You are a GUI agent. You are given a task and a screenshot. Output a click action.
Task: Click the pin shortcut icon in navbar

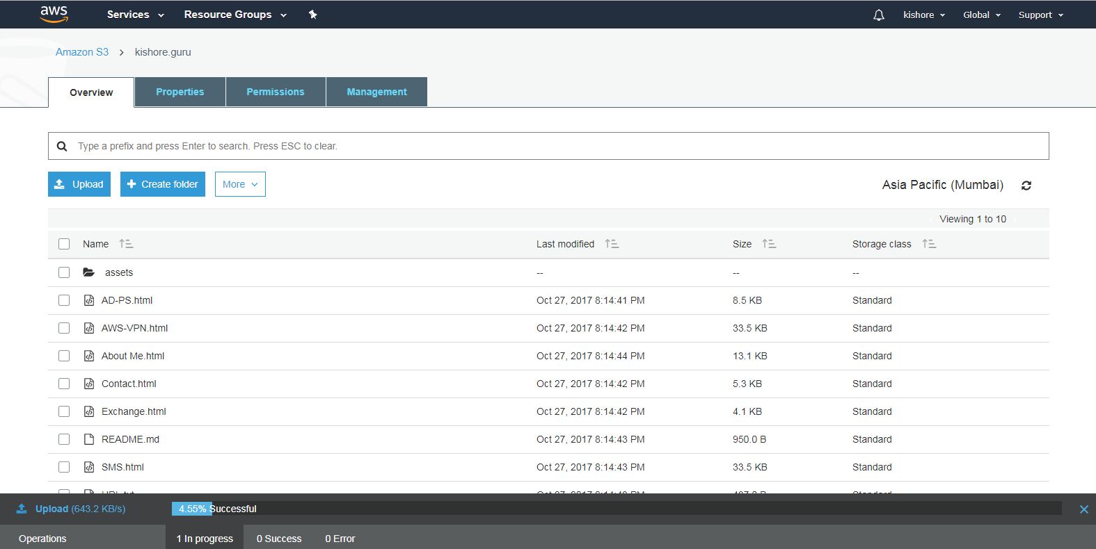click(x=313, y=15)
